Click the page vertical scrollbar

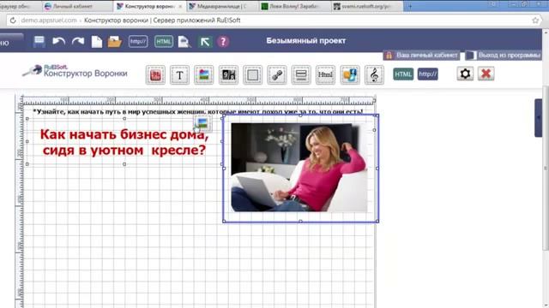pyautogui.click(x=546, y=168)
